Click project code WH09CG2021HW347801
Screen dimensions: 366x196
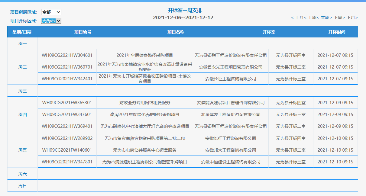(x=67, y=162)
